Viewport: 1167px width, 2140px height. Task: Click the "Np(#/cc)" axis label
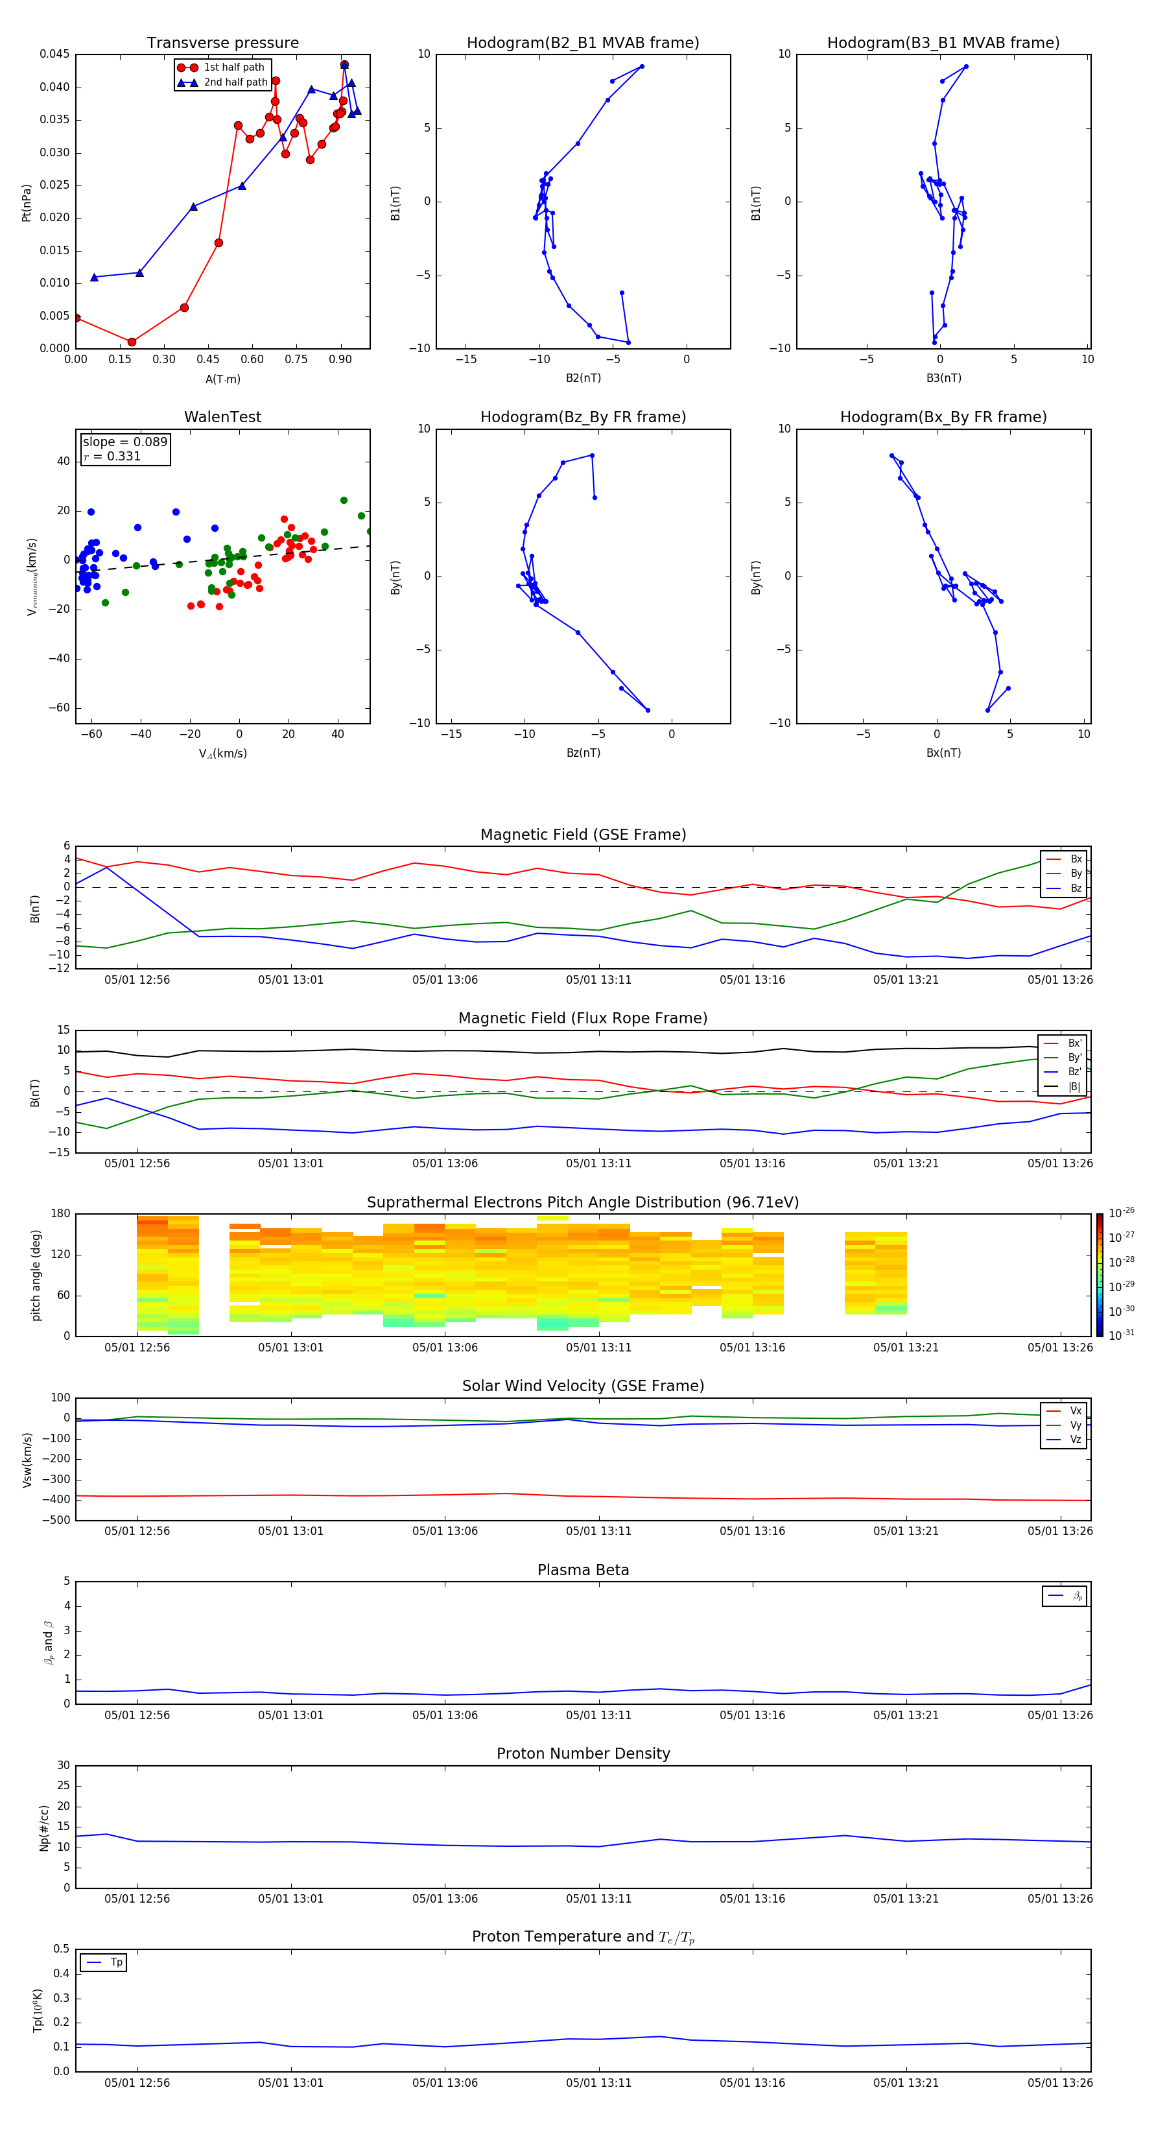[44, 1826]
